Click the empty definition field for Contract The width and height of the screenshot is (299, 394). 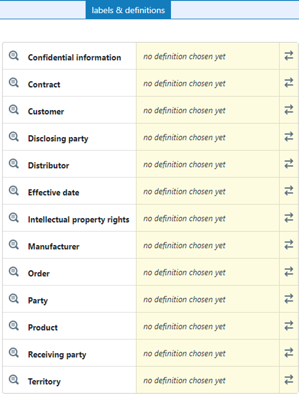(x=208, y=83)
